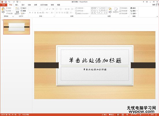This screenshot has width=159, height=116.
Task: Open the font name combo box
Action: pyautogui.click(x=35, y=9)
